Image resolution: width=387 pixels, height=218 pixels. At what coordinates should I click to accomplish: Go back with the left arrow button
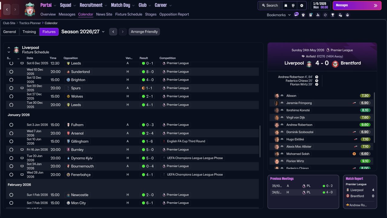point(7,9)
